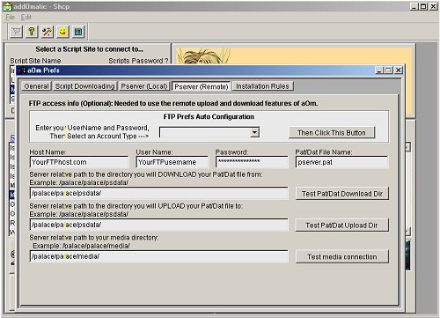Click the Password input field
Screen dimensions: 440x318
[x=252, y=162]
